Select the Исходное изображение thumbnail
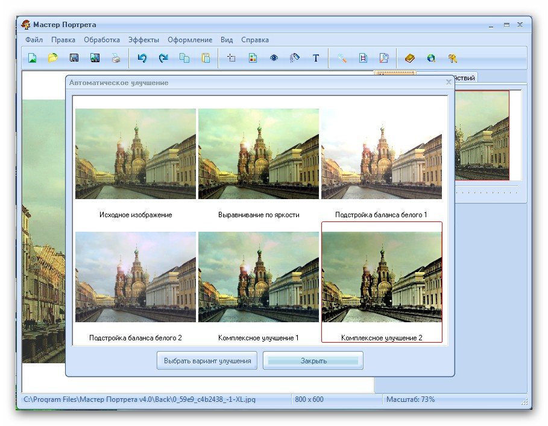This screenshot has width=548, height=426. coord(136,154)
